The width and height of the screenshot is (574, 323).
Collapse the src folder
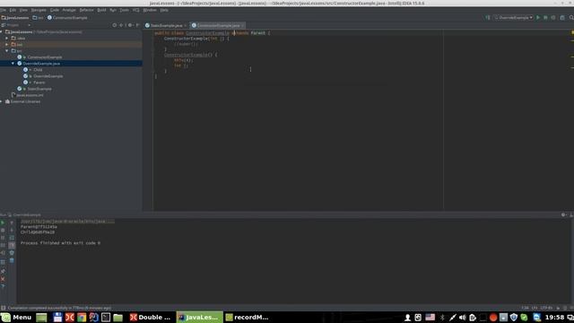coord(7,51)
